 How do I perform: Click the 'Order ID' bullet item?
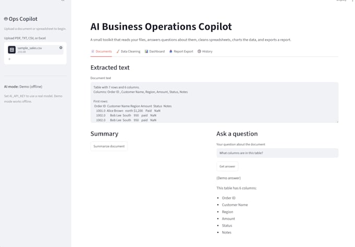[229, 198]
